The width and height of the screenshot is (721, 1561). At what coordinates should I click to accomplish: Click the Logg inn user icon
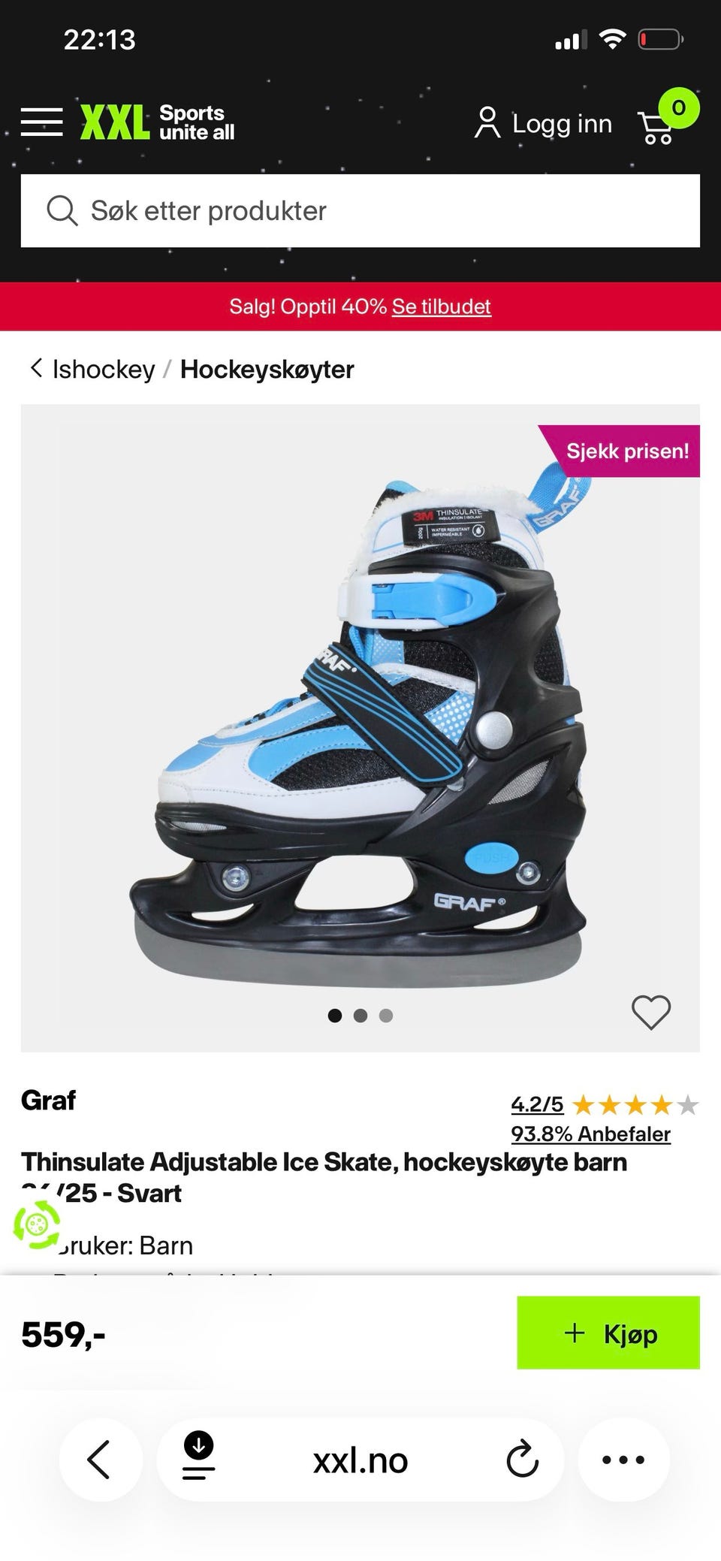pos(487,122)
